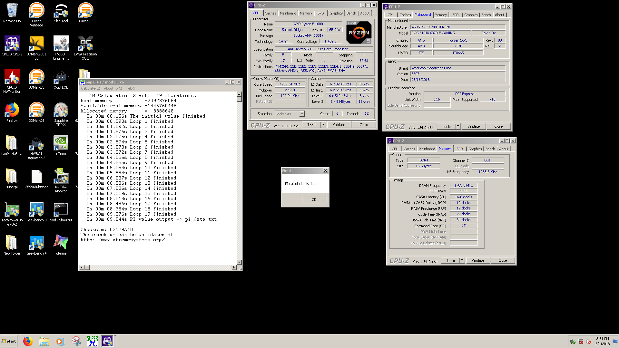Launch NVIDIA Monitor shortcut

[x=61, y=180]
